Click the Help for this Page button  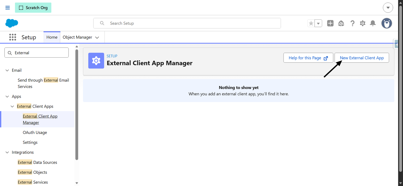coord(308,58)
